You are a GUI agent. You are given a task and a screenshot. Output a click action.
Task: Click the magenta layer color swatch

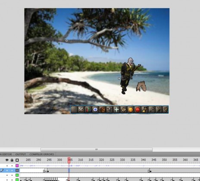point(17,165)
